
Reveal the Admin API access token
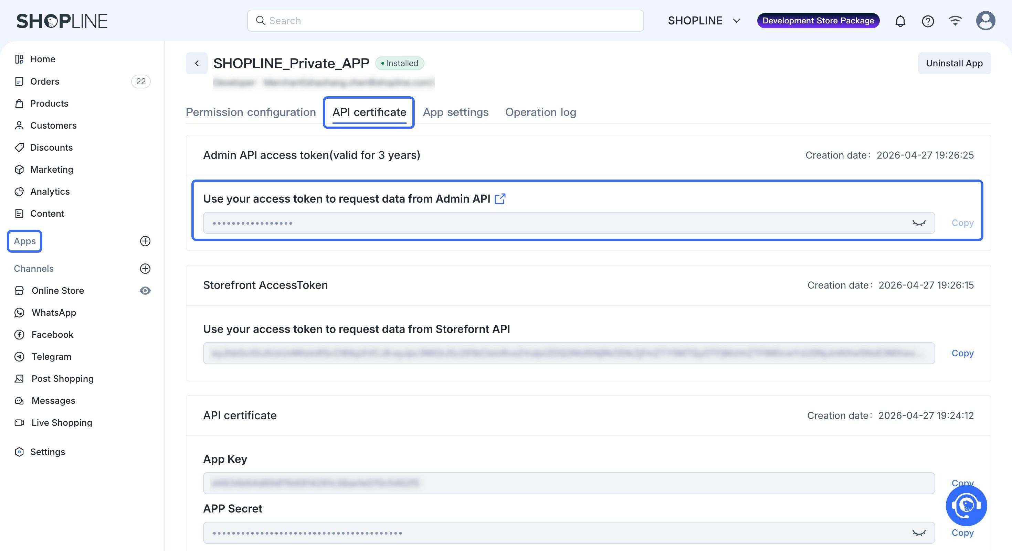(919, 223)
